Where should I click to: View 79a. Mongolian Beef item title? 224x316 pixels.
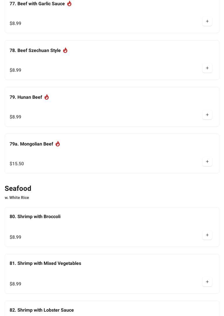[31, 144]
